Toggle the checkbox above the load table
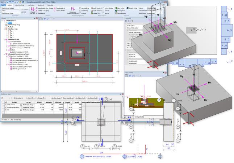Viewport: 234px width, 163px height. [x=14, y=98]
